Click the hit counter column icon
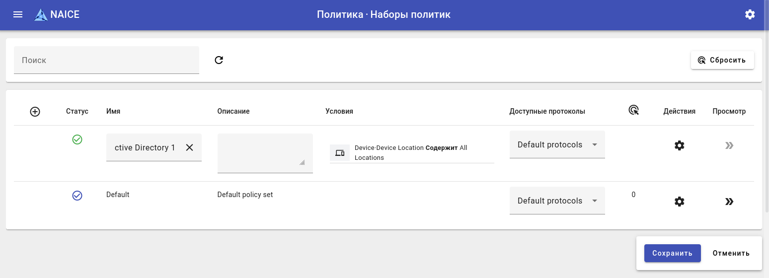The height and width of the screenshot is (278, 769). (633, 111)
